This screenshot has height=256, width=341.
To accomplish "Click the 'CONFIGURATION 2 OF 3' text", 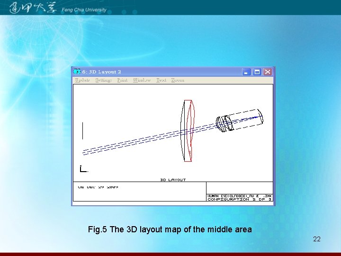I will [240, 199].
